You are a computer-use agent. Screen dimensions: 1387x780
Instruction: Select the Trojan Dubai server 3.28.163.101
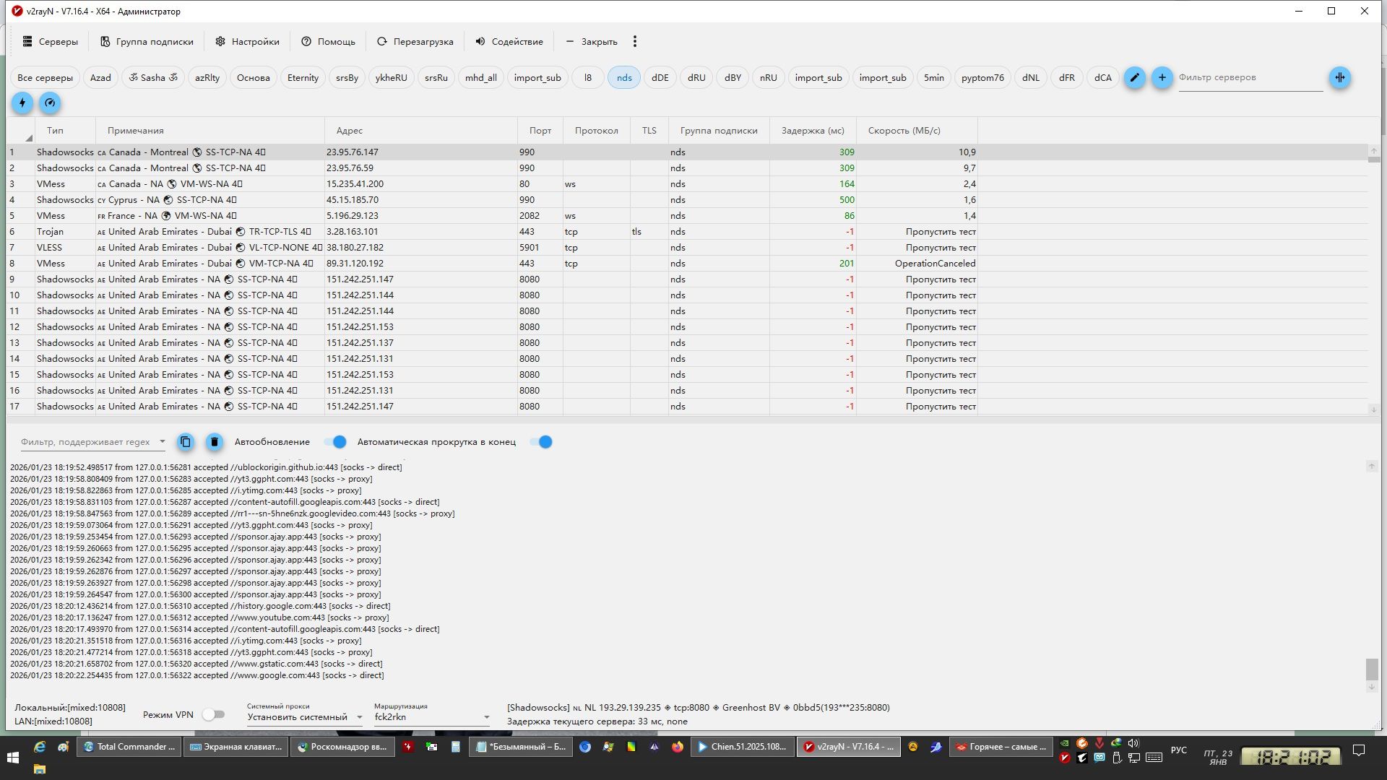coord(687,232)
